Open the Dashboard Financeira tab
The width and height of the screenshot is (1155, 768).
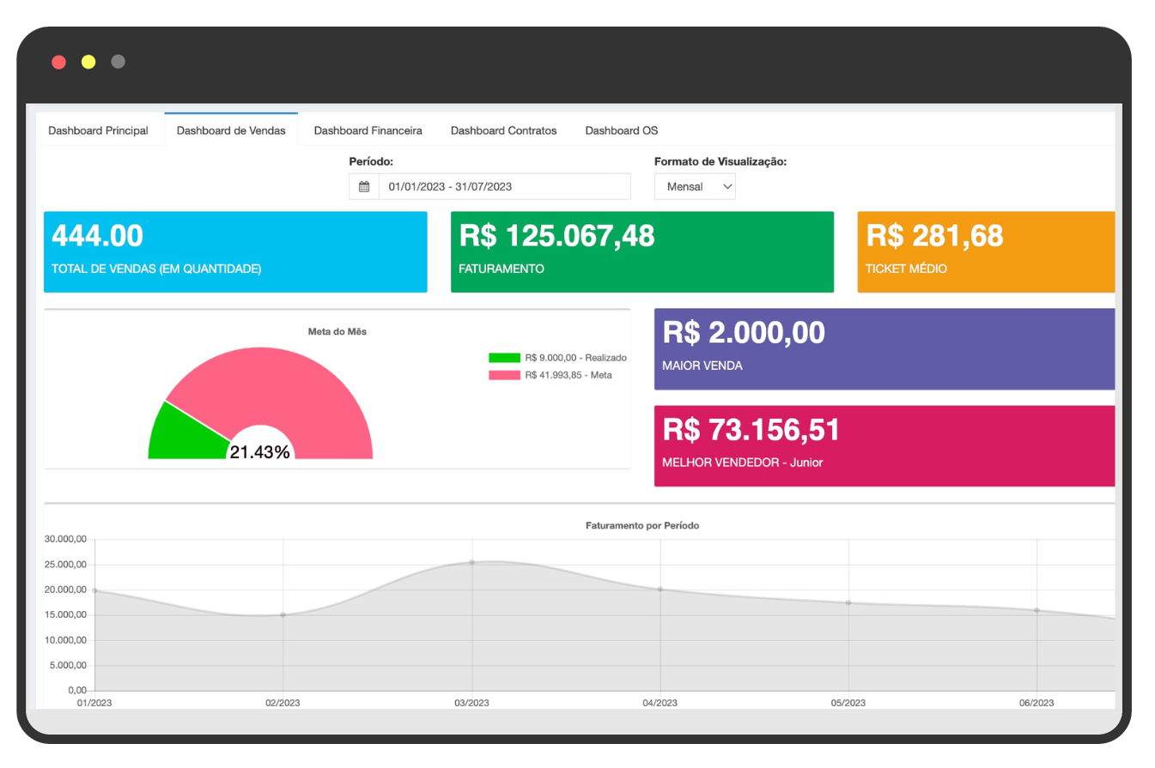tap(368, 131)
